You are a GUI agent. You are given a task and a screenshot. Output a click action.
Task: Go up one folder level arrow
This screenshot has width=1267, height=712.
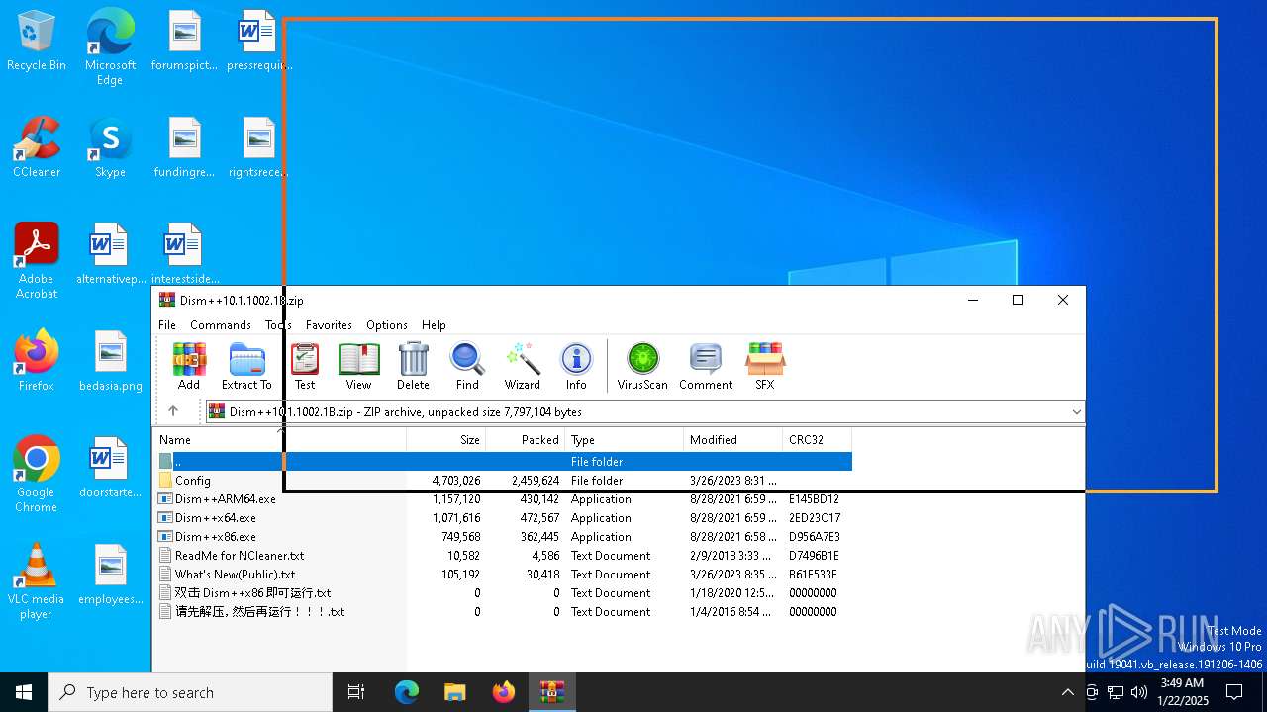173,411
